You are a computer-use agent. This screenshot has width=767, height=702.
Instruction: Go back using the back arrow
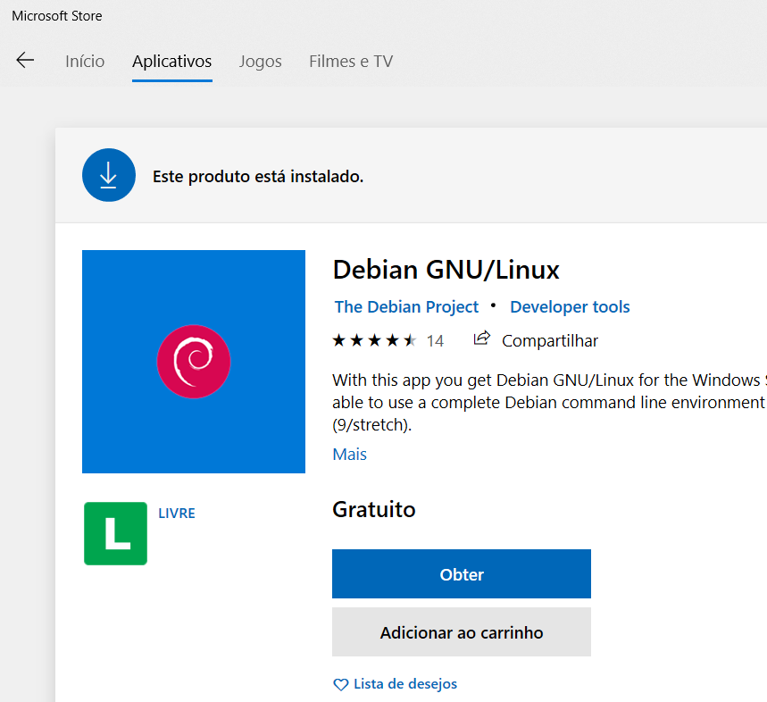[x=25, y=60]
